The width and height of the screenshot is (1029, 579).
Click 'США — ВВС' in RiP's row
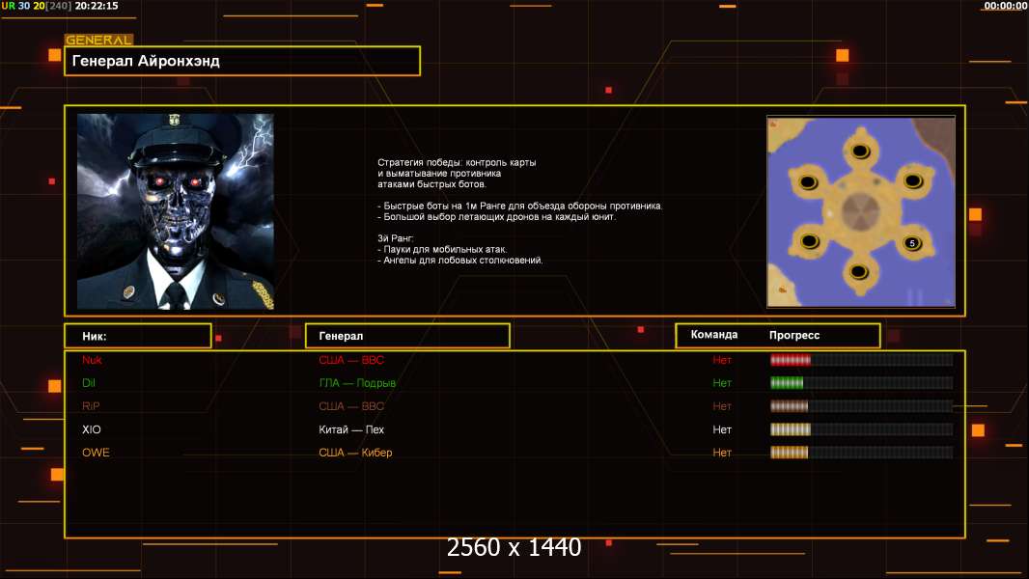[351, 406]
